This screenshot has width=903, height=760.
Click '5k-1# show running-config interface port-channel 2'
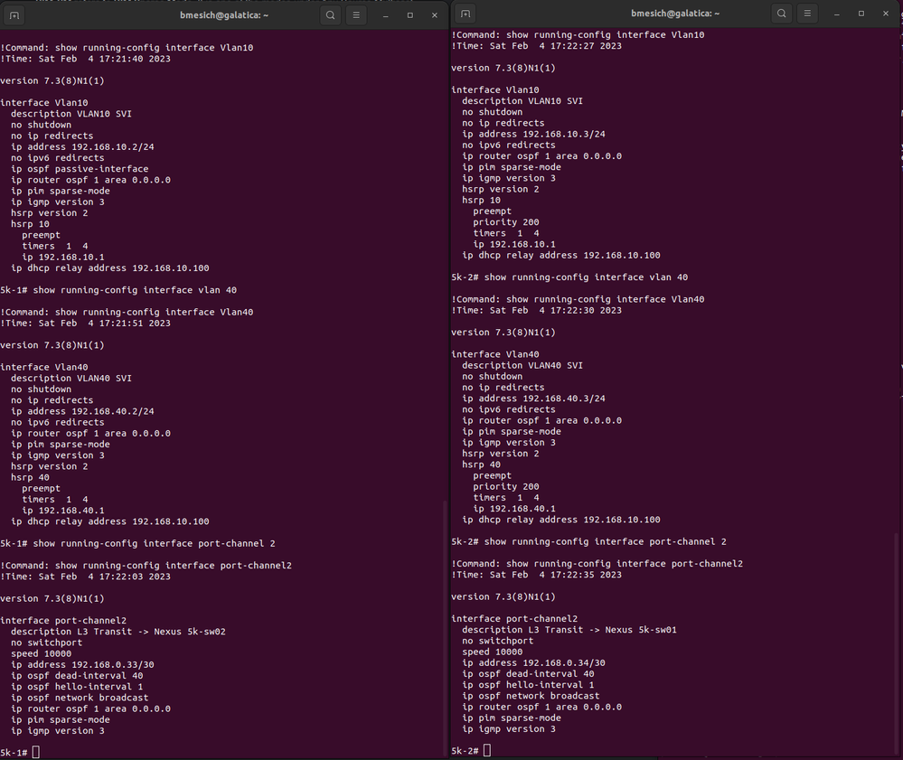click(137, 543)
